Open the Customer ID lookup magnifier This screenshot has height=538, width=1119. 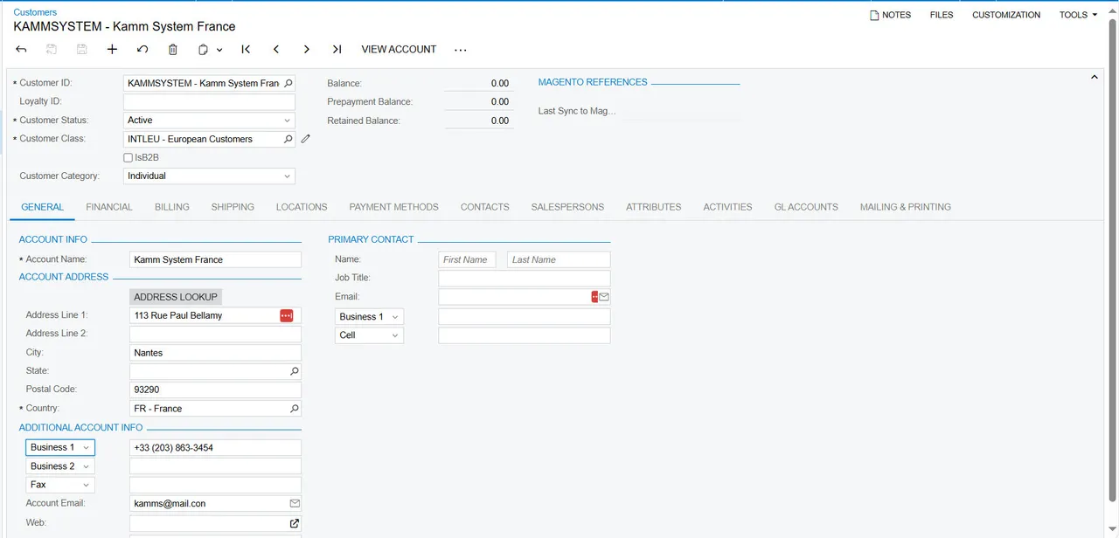pyautogui.click(x=288, y=83)
